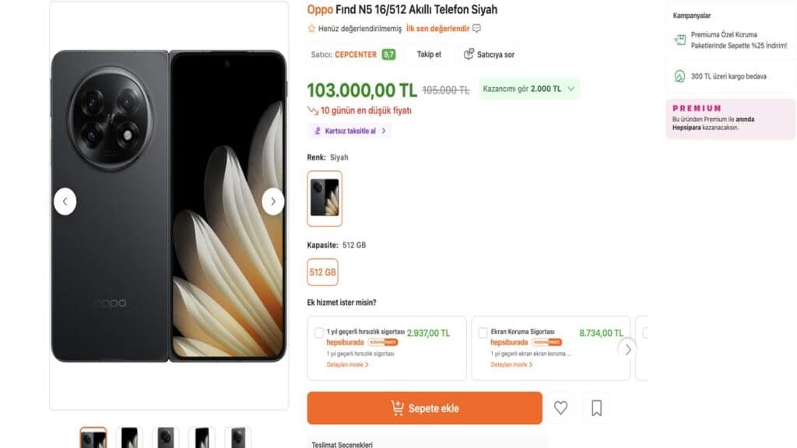Click the review comment bubble icon
Image resolution: width=797 pixels, height=448 pixels.
[476, 29]
